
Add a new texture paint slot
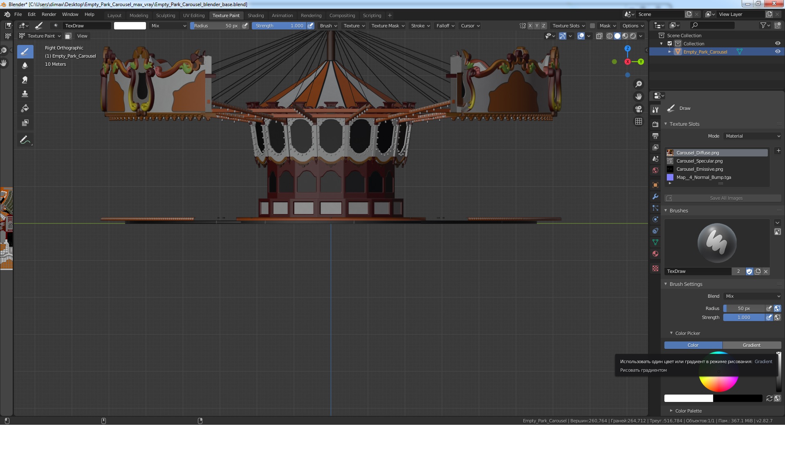pos(778,151)
